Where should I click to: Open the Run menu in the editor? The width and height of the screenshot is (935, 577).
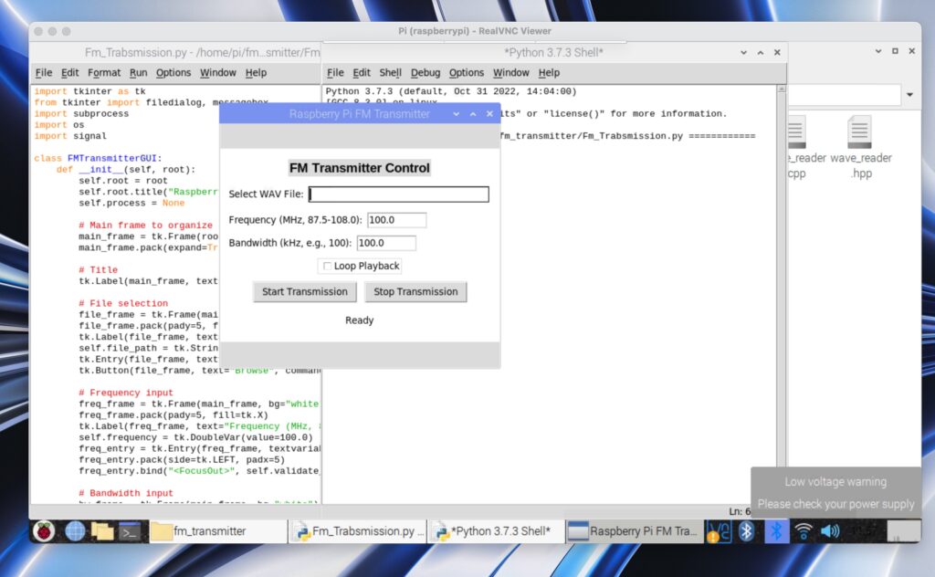pyautogui.click(x=139, y=72)
